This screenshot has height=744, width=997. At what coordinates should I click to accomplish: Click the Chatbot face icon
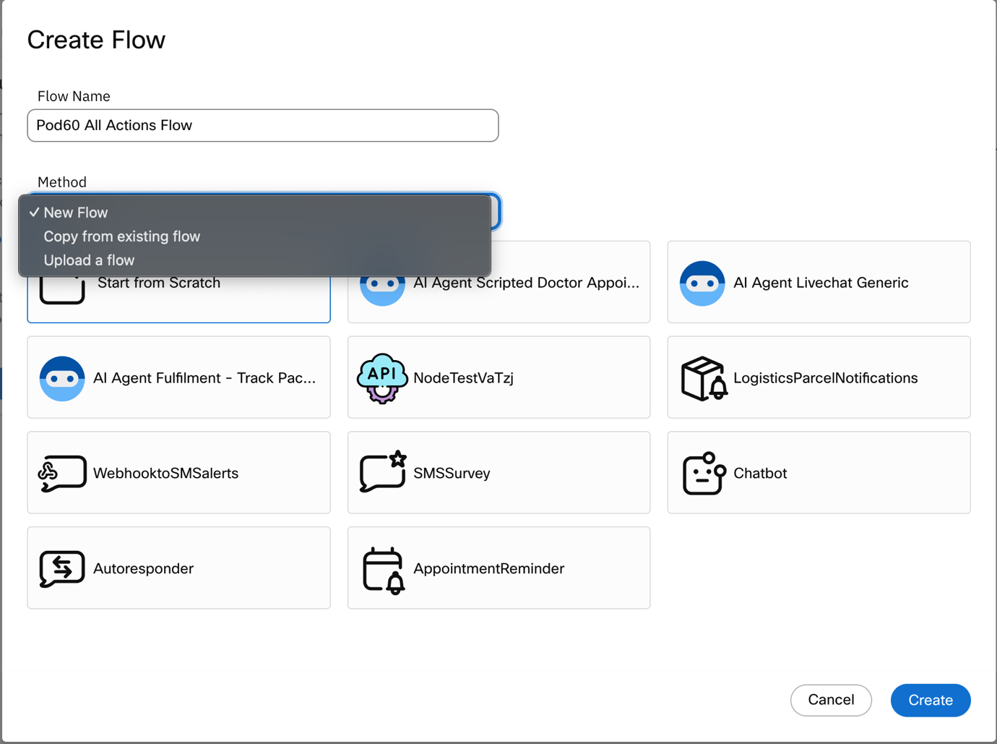[703, 474]
